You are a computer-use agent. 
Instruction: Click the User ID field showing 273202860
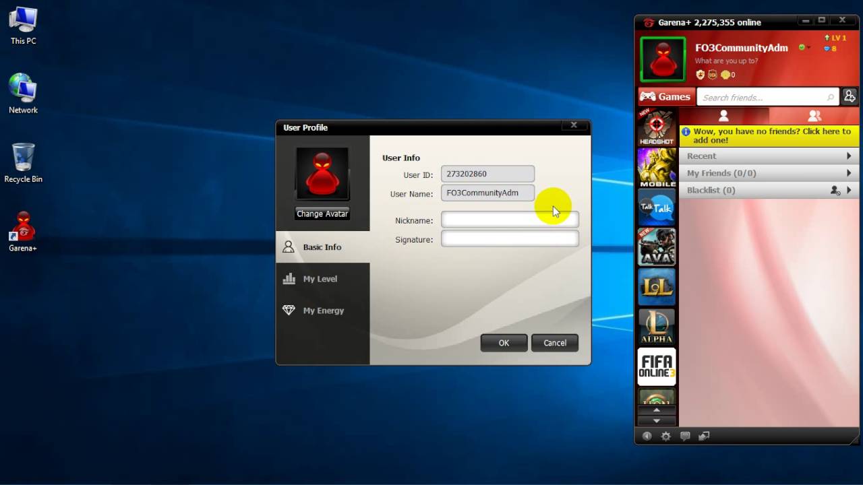pos(487,174)
